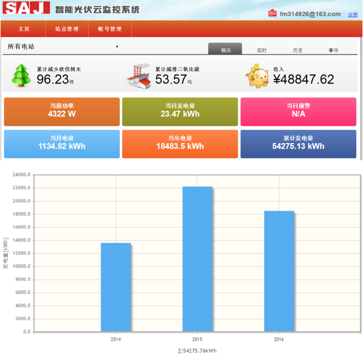Open the 所有电站 station dropdown

coord(62,47)
